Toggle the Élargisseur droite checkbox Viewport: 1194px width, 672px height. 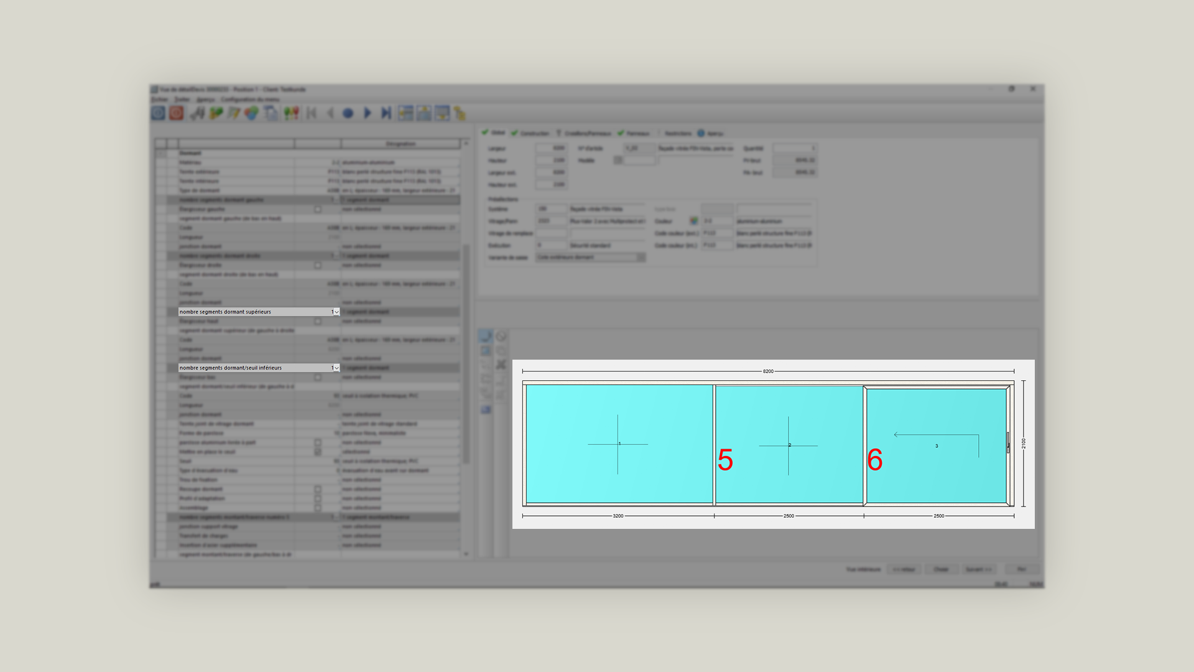318,265
